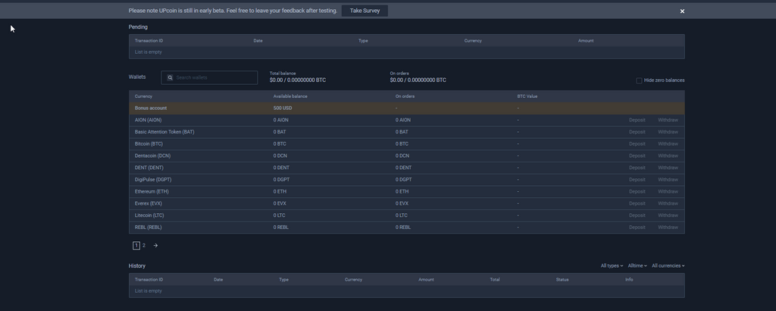Screen dimensions: 776x311
Task: Expand the All types filter dropdown
Action: pyautogui.click(x=612, y=266)
